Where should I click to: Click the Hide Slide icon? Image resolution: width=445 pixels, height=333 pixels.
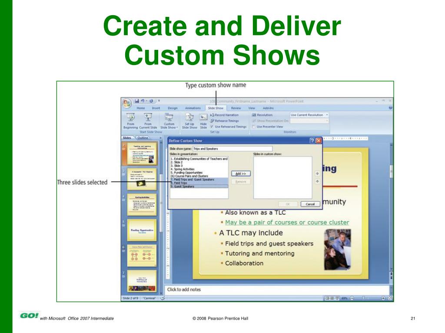pos(203,117)
